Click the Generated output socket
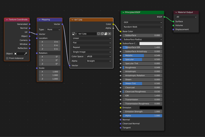Screen dimensions: 205x137 [29, 24]
